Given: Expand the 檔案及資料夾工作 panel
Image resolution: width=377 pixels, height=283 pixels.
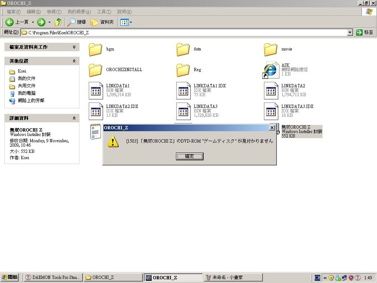Looking at the screenshot, I should [x=74, y=47].
